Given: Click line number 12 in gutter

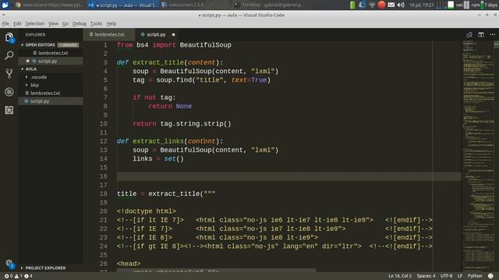Looking at the screenshot, I should (104, 142).
